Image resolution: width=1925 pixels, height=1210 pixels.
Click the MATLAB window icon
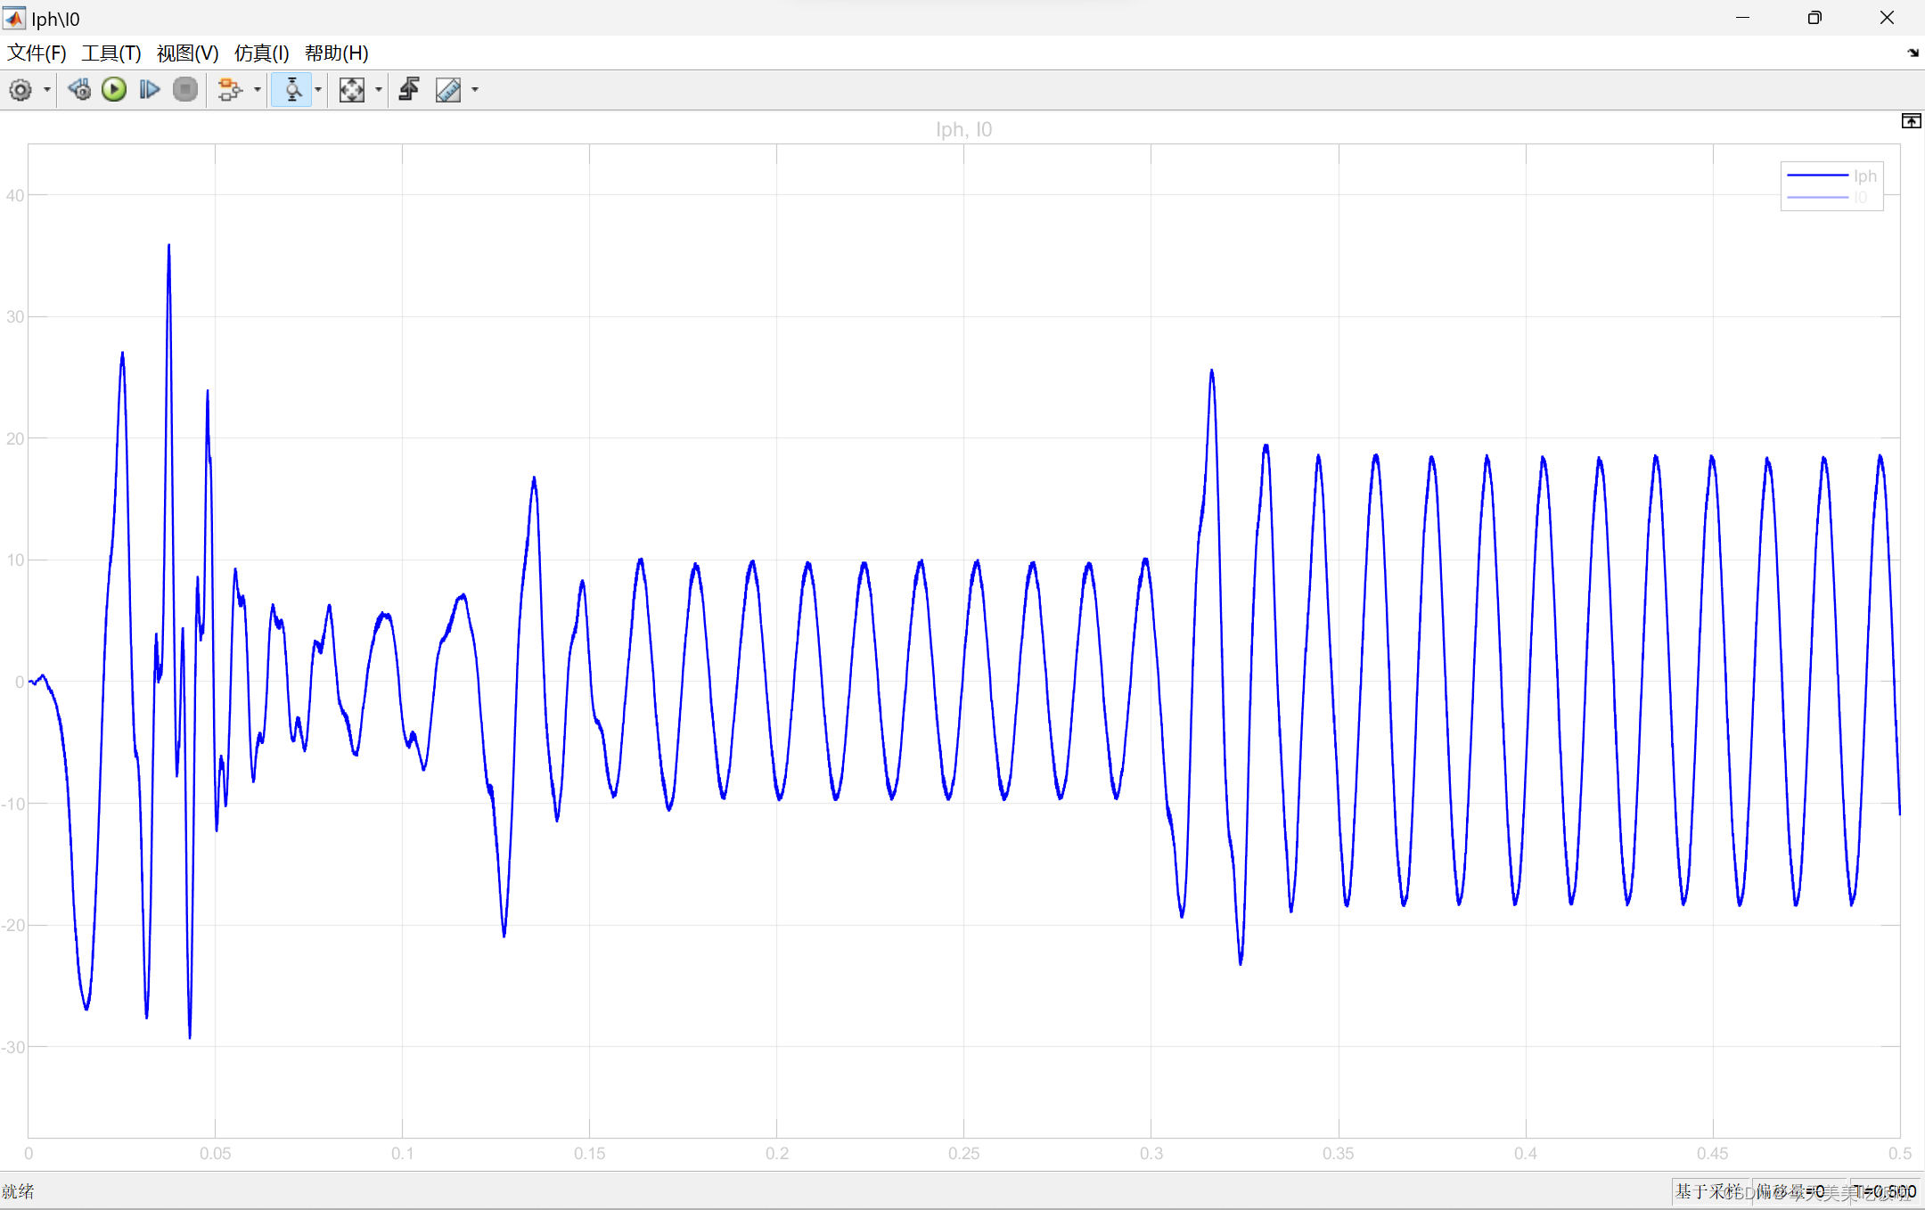coord(14,18)
